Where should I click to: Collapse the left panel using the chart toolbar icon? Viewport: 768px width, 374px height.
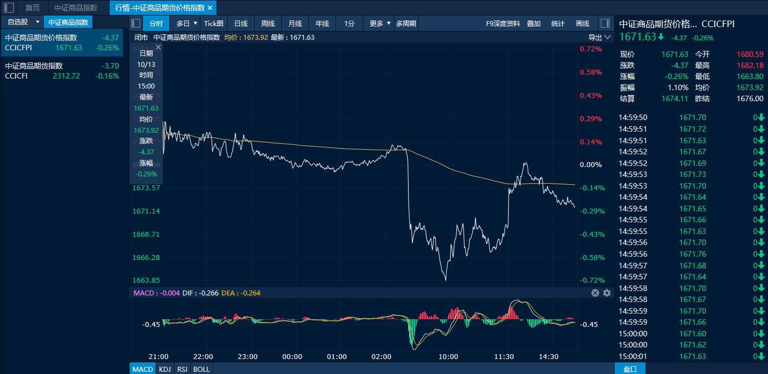[x=136, y=23]
